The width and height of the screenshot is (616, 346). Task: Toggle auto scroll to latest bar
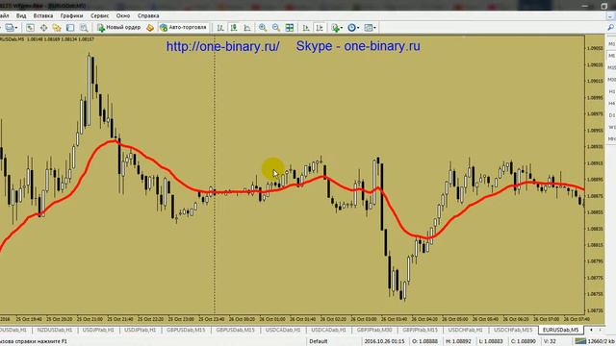306,28
